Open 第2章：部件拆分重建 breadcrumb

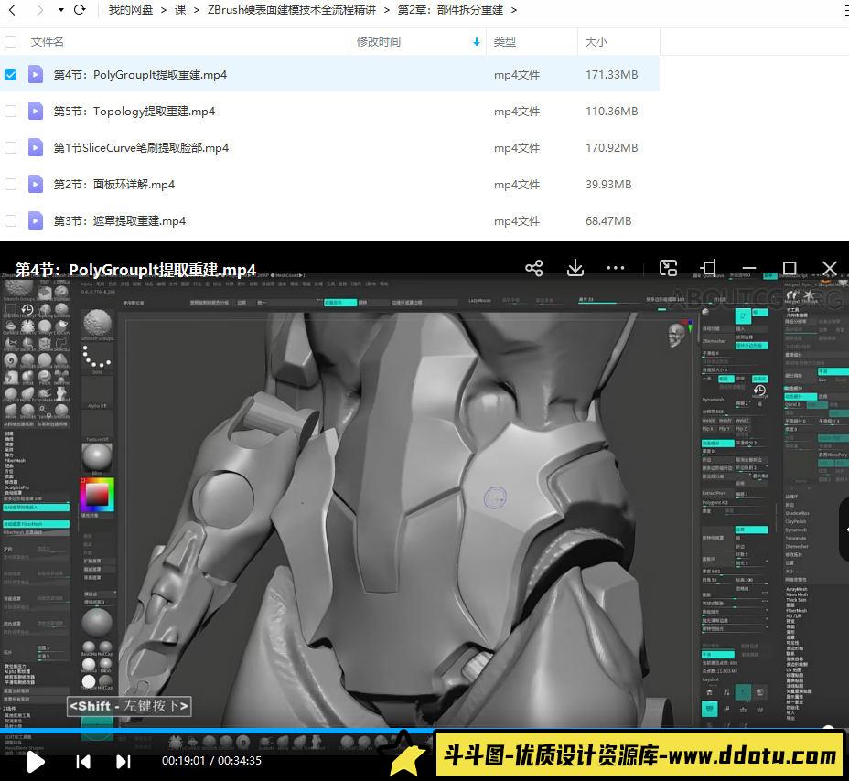450,10
